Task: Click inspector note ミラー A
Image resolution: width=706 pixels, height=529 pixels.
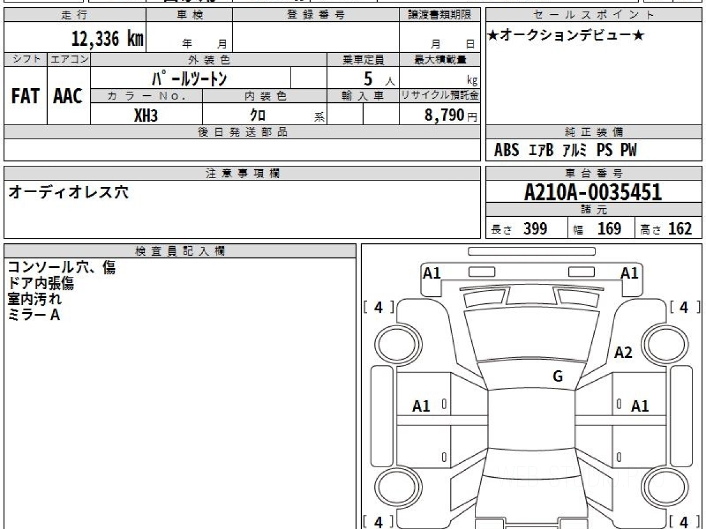Action: (x=34, y=315)
